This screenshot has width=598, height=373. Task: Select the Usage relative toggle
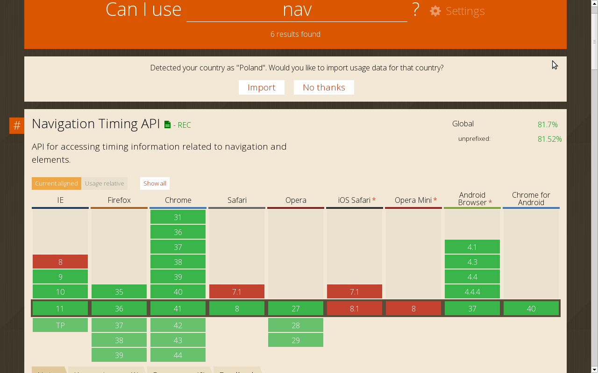click(105, 183)
